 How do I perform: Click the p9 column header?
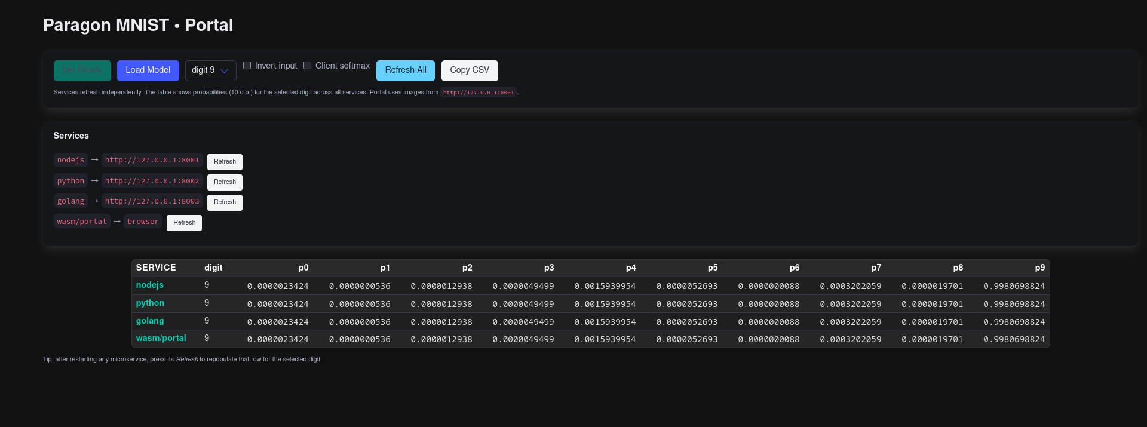(x=1040, y=268)
